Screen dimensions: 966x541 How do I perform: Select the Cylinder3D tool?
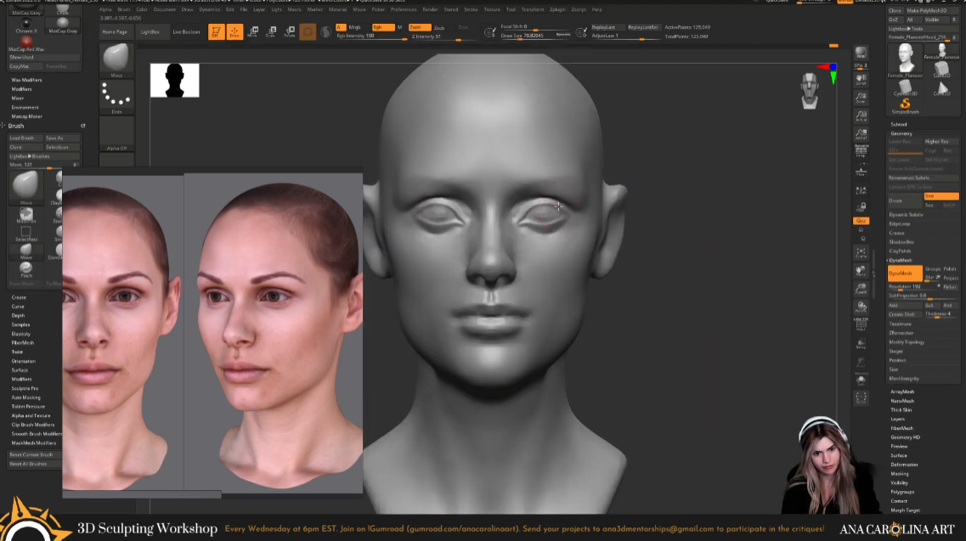tap(905, 88)
